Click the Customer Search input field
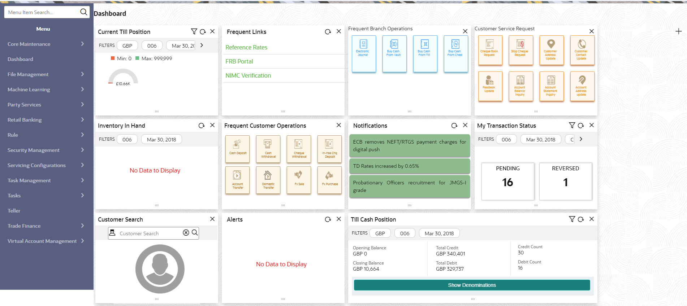687x306 pixels. 150,233
